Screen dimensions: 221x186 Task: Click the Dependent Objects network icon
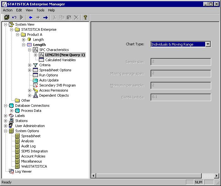[35, 95]
